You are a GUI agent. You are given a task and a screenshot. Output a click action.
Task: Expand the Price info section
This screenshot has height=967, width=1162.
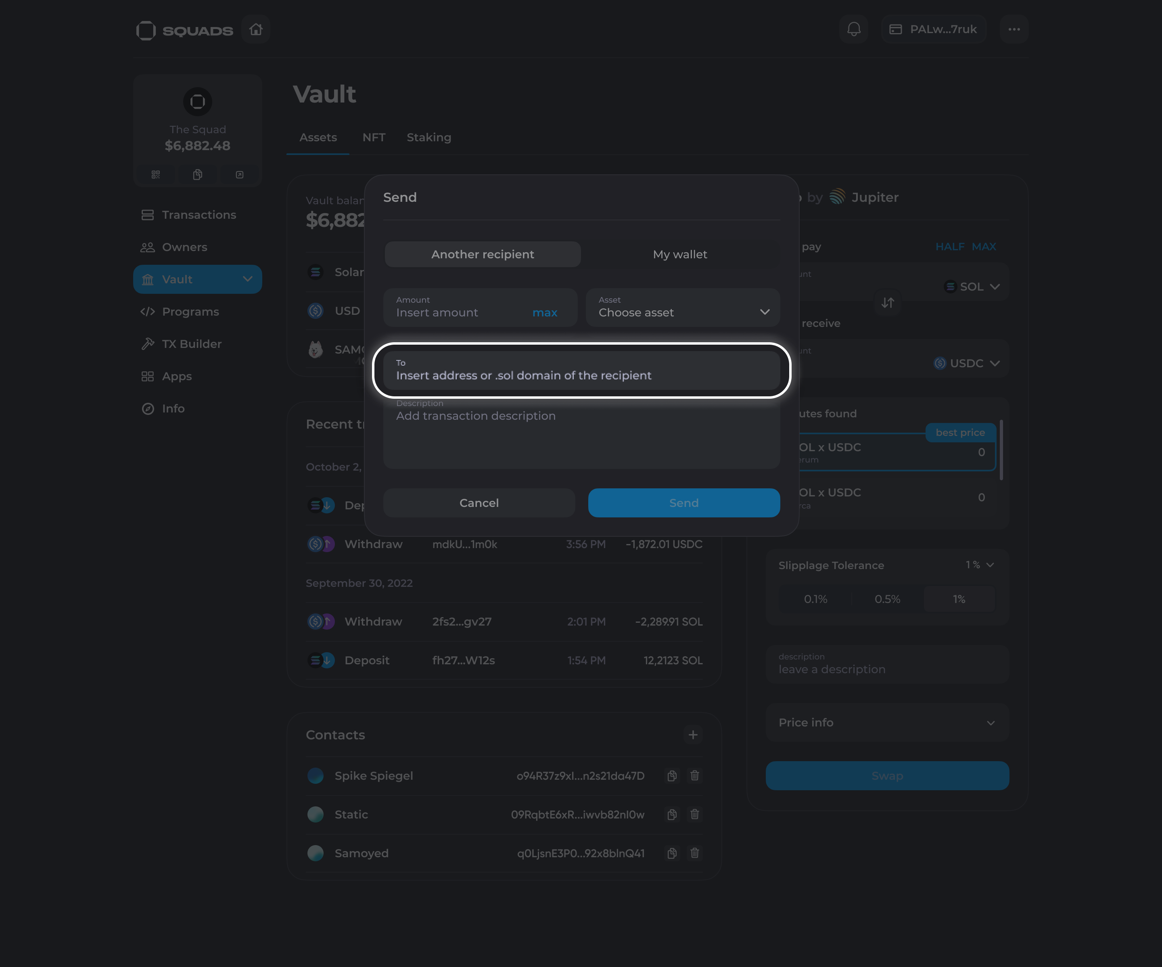[887, 722]
